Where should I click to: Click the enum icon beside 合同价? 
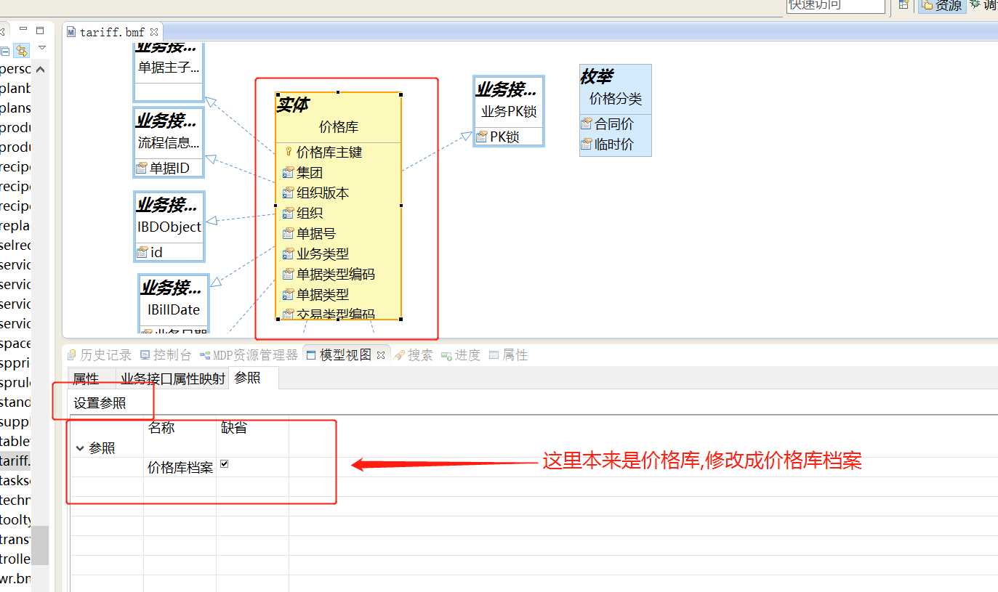tap(587, 124)
